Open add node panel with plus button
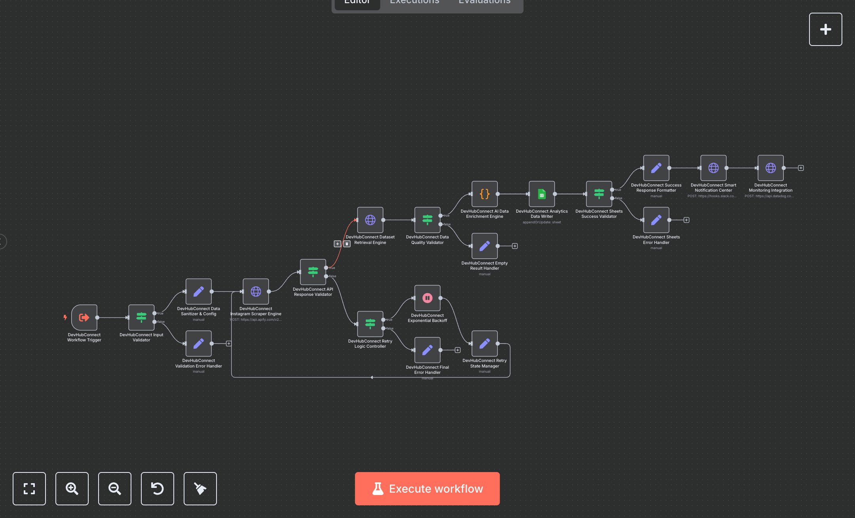Image resolution: width=855 pixels, height=518 pixels. click(825, 29)
